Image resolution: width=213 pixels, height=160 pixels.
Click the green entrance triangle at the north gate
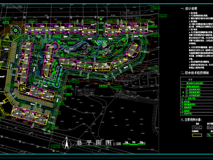[101, 20]
